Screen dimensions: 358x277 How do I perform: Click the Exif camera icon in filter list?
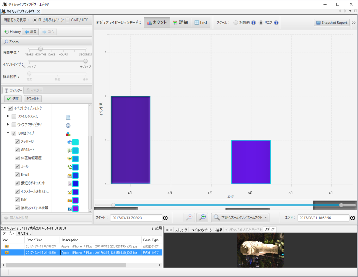(70, 201)
